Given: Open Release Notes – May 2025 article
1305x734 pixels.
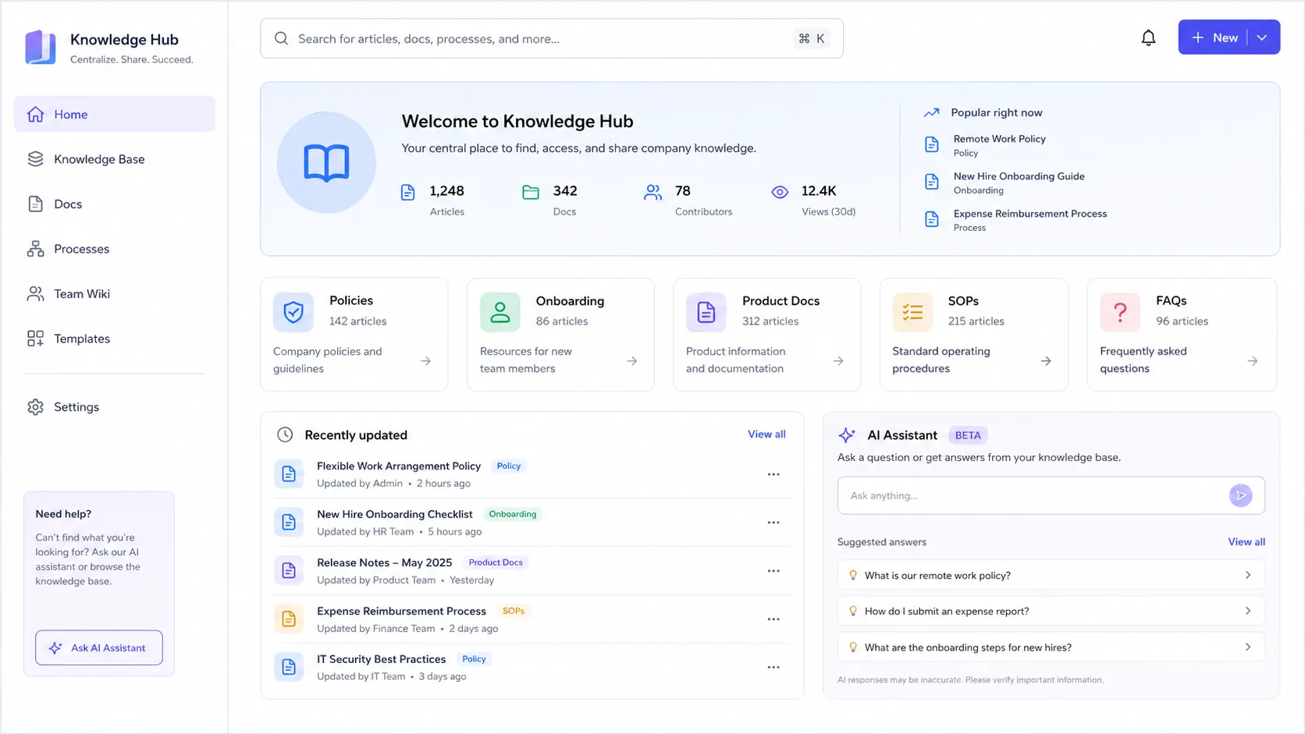Looking at the screenshot, I should point(384,562).
